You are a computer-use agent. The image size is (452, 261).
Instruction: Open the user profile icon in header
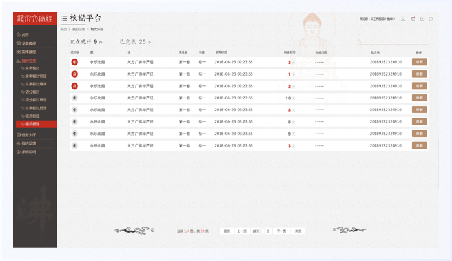click(403, 19)
